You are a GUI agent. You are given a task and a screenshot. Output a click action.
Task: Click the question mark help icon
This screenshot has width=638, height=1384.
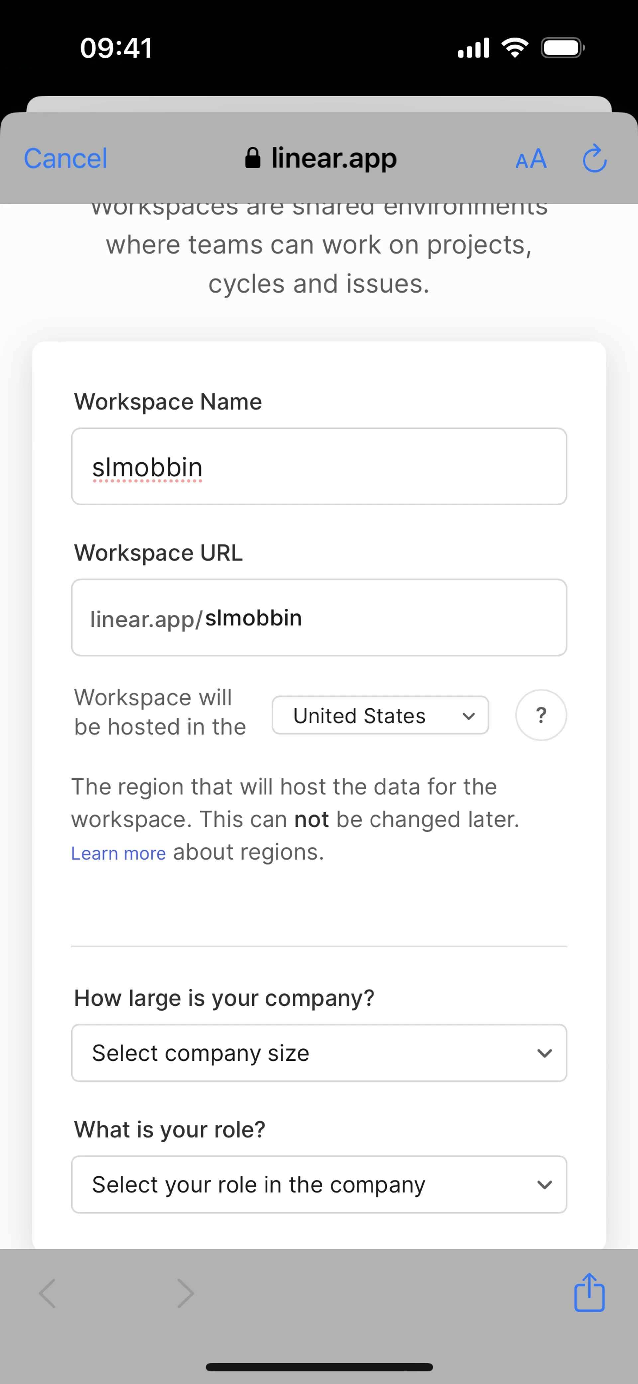[541, 715]
